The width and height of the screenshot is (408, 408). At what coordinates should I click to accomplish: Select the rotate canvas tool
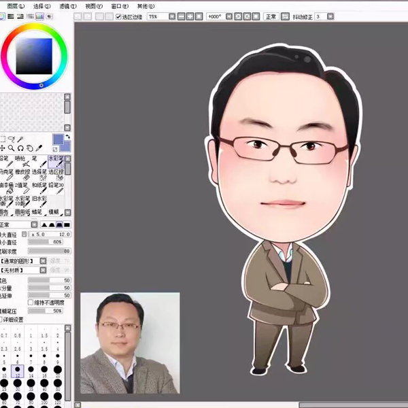21,148
